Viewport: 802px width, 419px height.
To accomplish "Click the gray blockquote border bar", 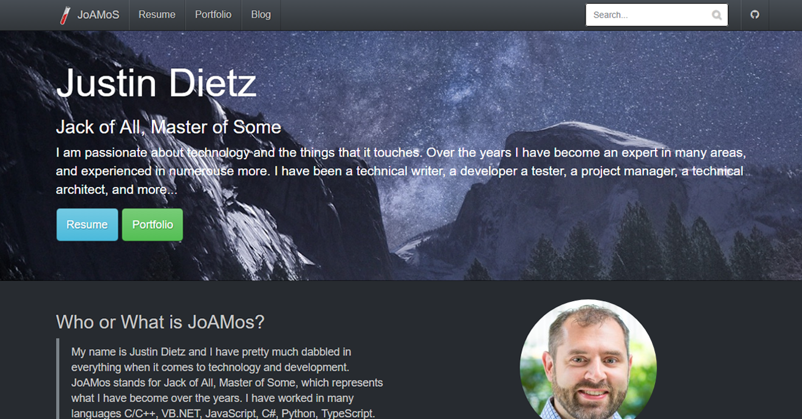I will click(58, 379).
